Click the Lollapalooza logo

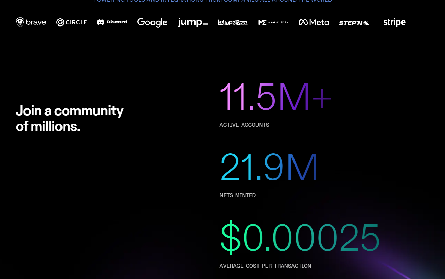(233, 22)
